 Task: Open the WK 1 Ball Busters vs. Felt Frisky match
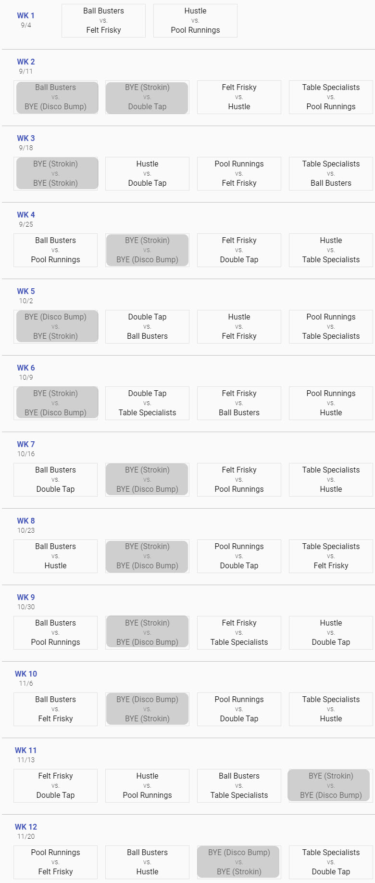tap(103, 21)
